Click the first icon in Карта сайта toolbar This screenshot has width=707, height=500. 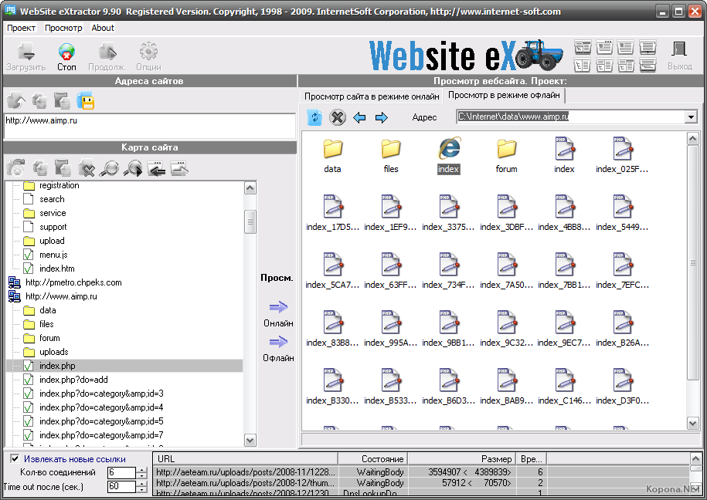tap(16, 168)
